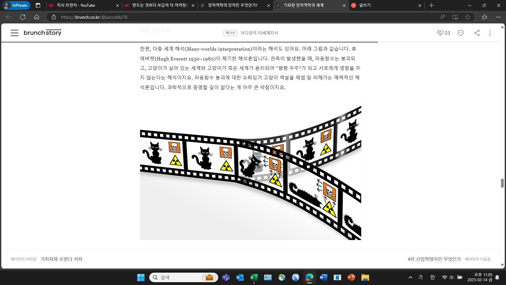Close the 지식 브런치 - YouTube tab
Image resolution: width=506 pixels, height=285 pixels.
coord(117,5)
